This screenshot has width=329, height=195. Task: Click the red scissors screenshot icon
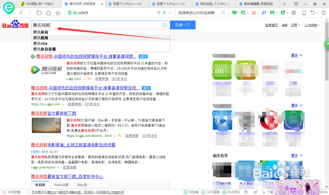click(x=253, y=13)
